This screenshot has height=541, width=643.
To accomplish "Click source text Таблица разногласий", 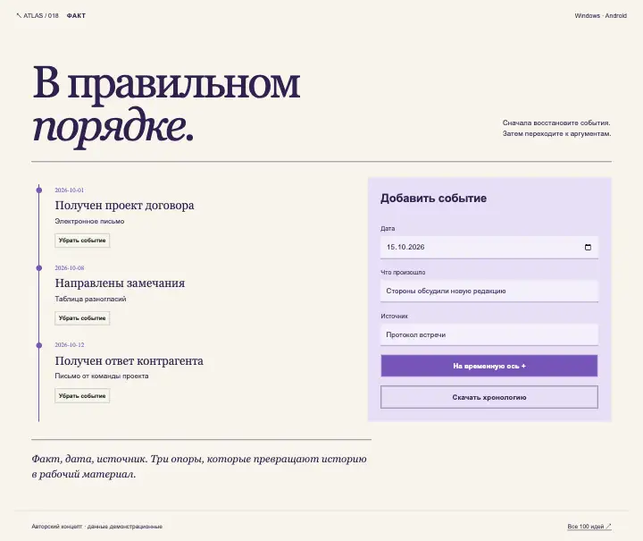I will [90, 299].
